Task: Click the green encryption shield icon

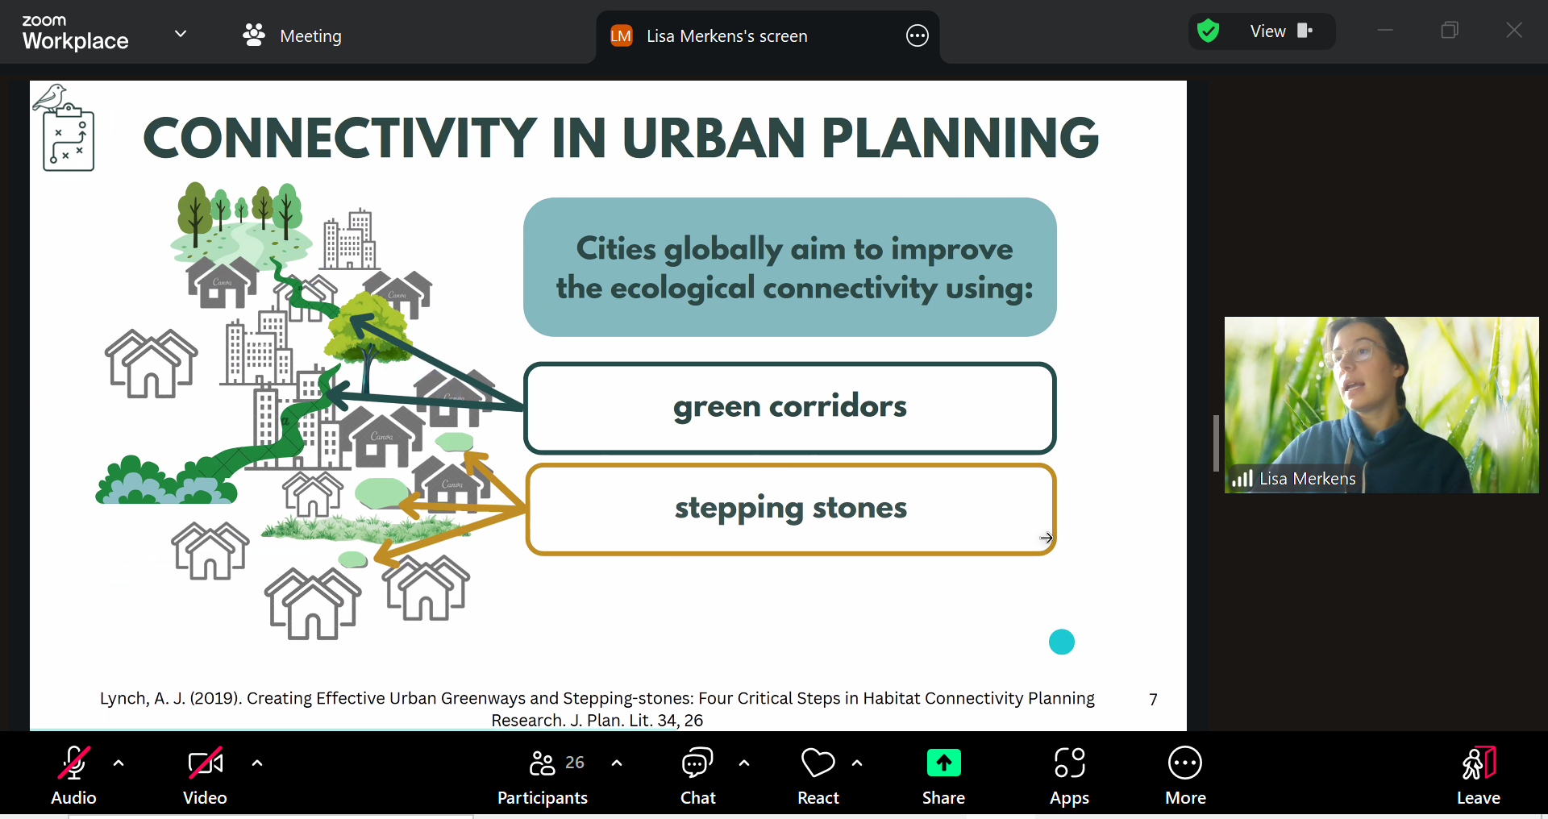Action: click(x=1208, y=31)
